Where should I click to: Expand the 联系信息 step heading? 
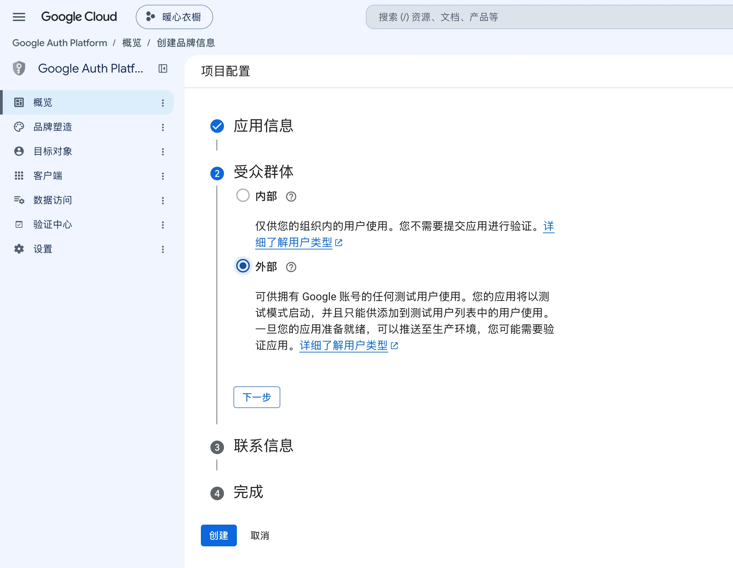pos(263,446)
